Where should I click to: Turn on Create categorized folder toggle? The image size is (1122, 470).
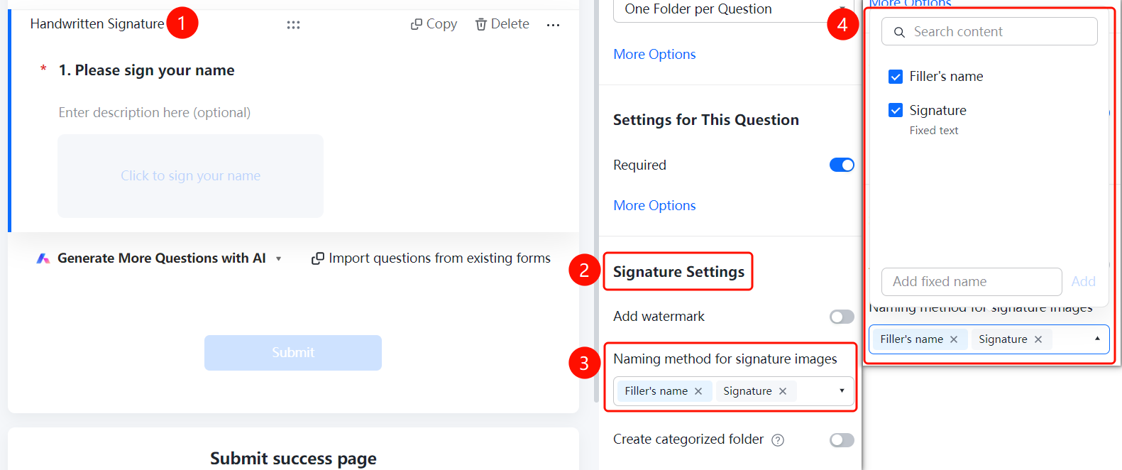pos(842,440)
